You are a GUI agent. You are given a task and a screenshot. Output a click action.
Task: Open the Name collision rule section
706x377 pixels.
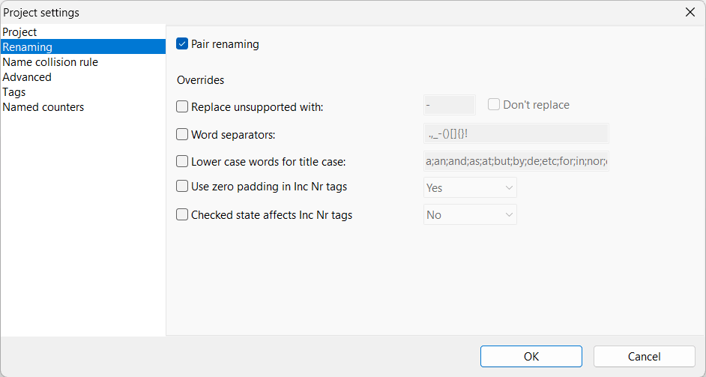tap(83, 61)
